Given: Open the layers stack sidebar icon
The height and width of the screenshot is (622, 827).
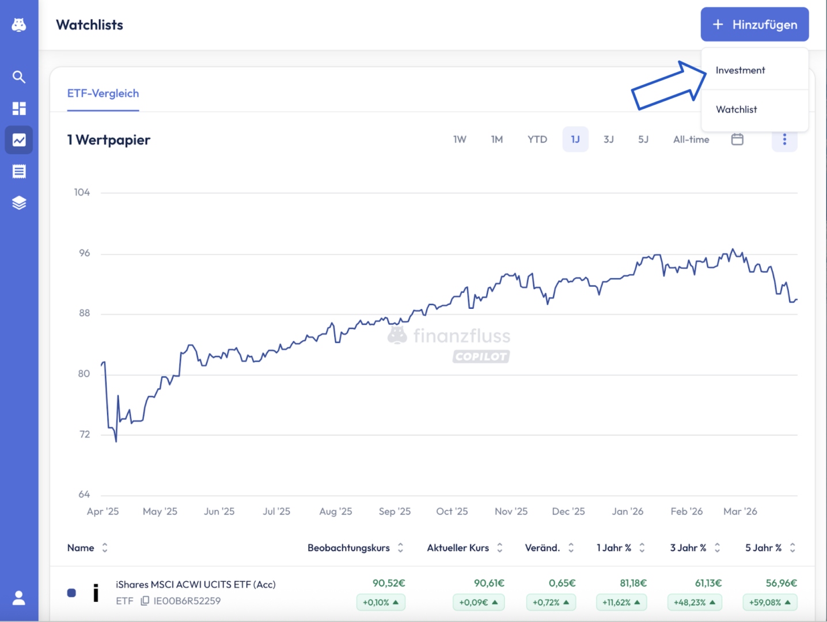Looking at the screenshot, I should pos(19,203).
